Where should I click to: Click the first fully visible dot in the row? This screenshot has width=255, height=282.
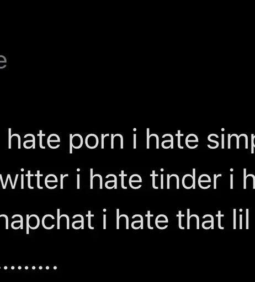point(6,268)
